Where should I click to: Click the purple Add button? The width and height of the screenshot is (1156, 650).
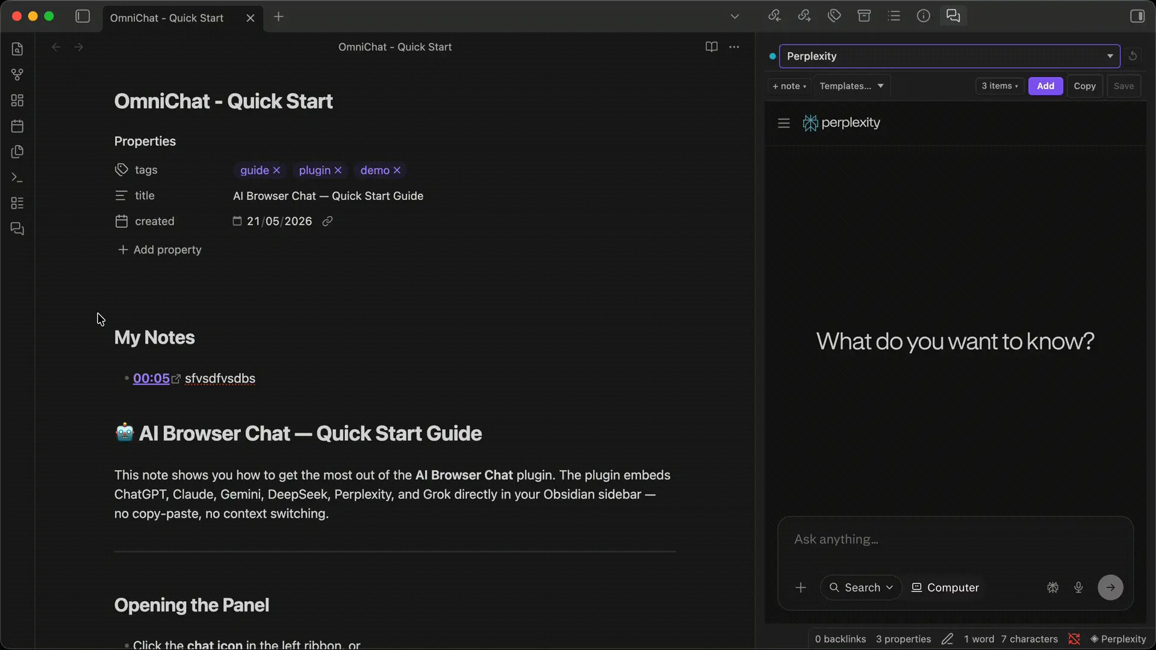tap(1045, 86)
